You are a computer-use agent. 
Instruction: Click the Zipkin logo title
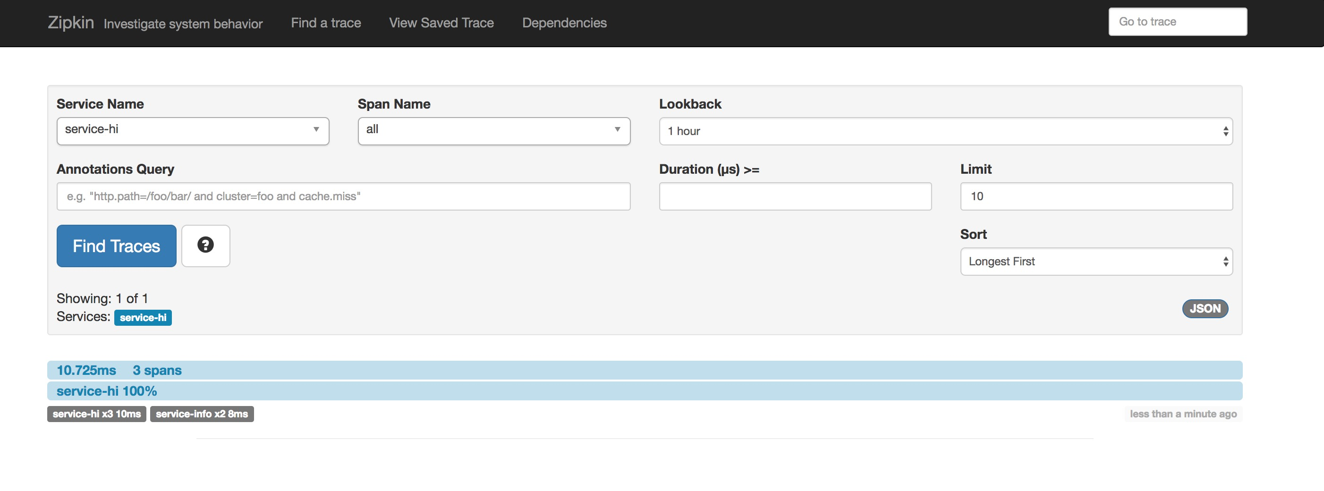71,23
